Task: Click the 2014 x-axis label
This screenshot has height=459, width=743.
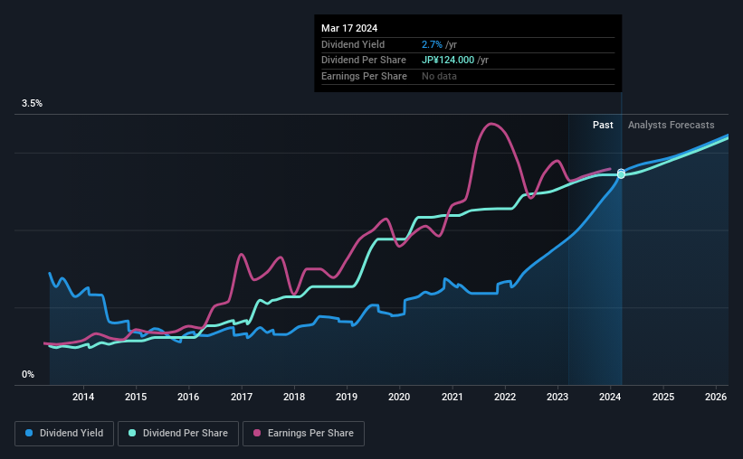Action: tap(83, 397)
